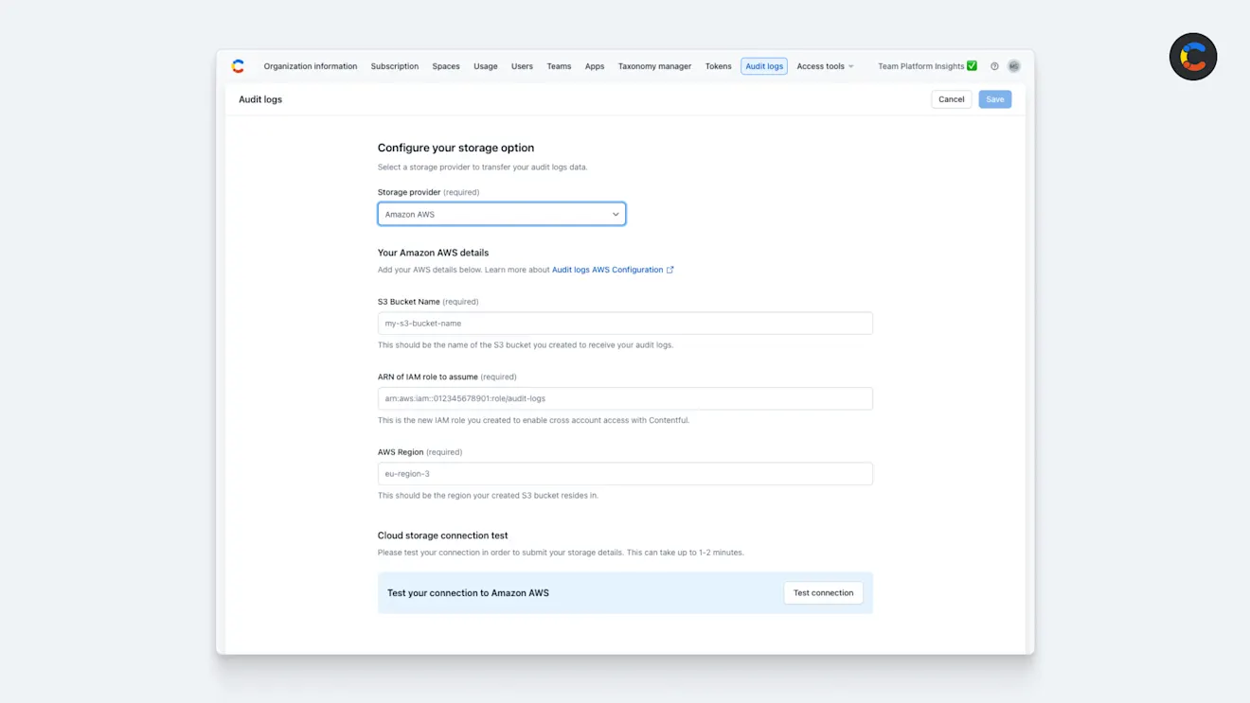Click the S3 Bucket Name input field
This screenshot has width=1250, height=703.
point(625,323)
